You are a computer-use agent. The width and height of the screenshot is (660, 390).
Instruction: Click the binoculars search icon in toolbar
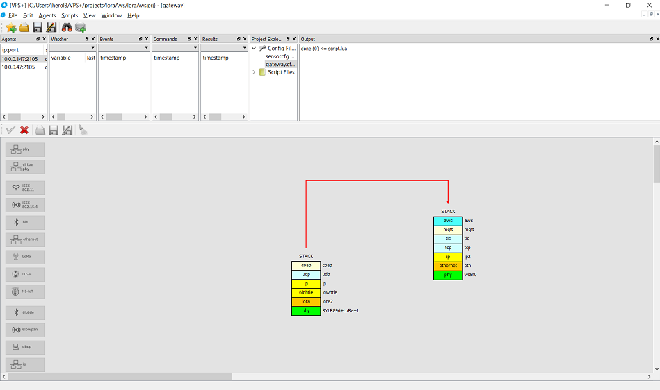pos(67,28)
